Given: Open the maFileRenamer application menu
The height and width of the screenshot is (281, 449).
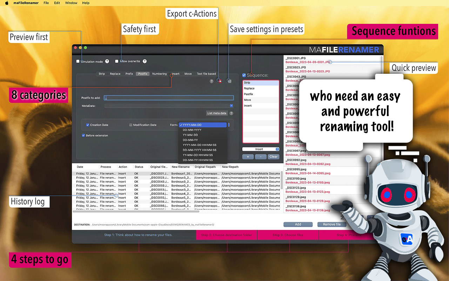Looking at the screenshot, I should click(x=25, y=3).
